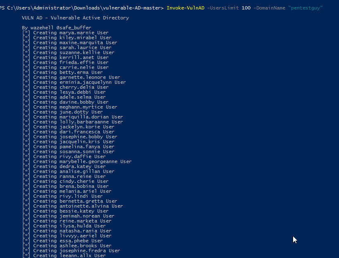Click the line Creating kiley.mirabel User
This screenshot has height=258, width=339.
[x=67, y=38]
